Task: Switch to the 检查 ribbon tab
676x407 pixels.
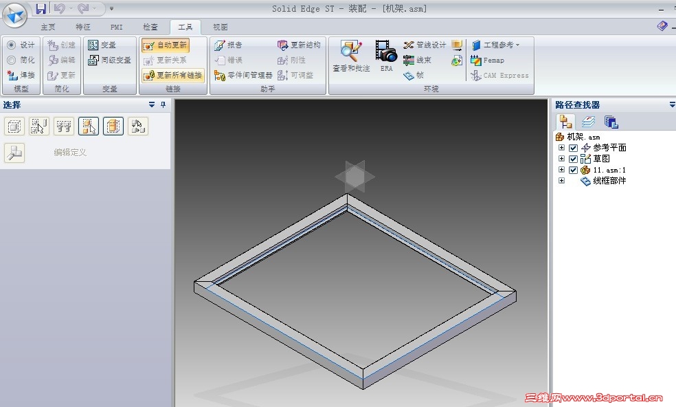Action: click(x=150, y=27)
